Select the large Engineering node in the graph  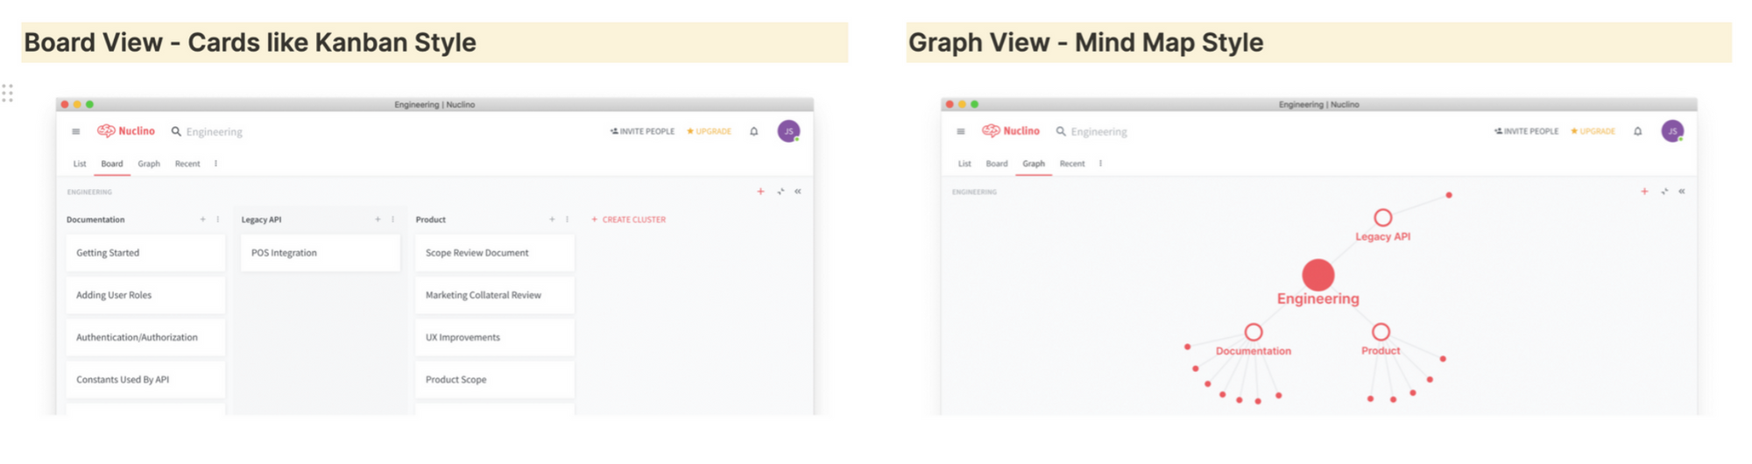(1318, 275)
